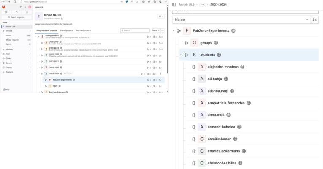Open the 2022-2023 subgroup
Screen dimensions: 323x169
coord(54,68)
